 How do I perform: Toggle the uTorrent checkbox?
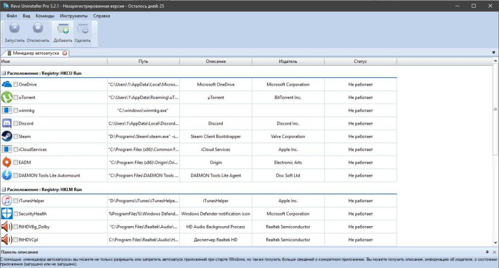point(16,97)
